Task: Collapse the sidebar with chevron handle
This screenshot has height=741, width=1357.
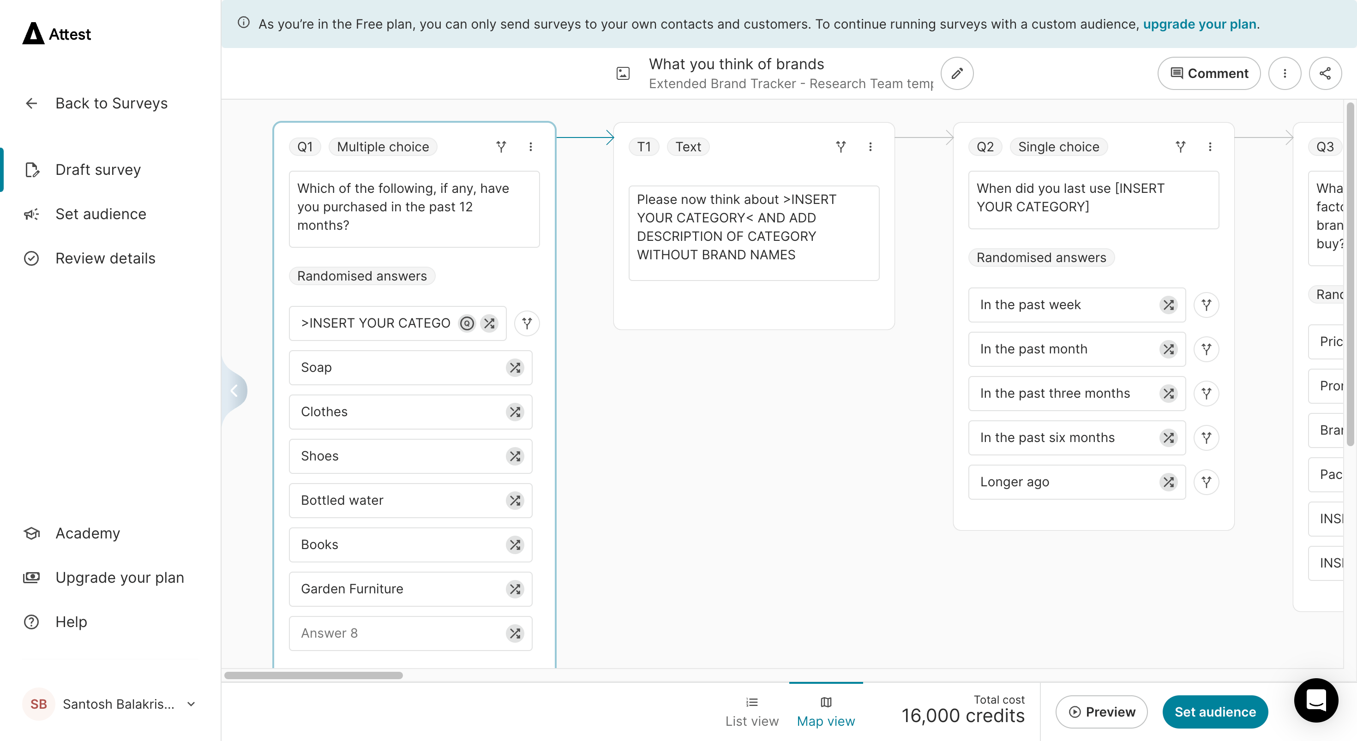Action: coord(234,391)
